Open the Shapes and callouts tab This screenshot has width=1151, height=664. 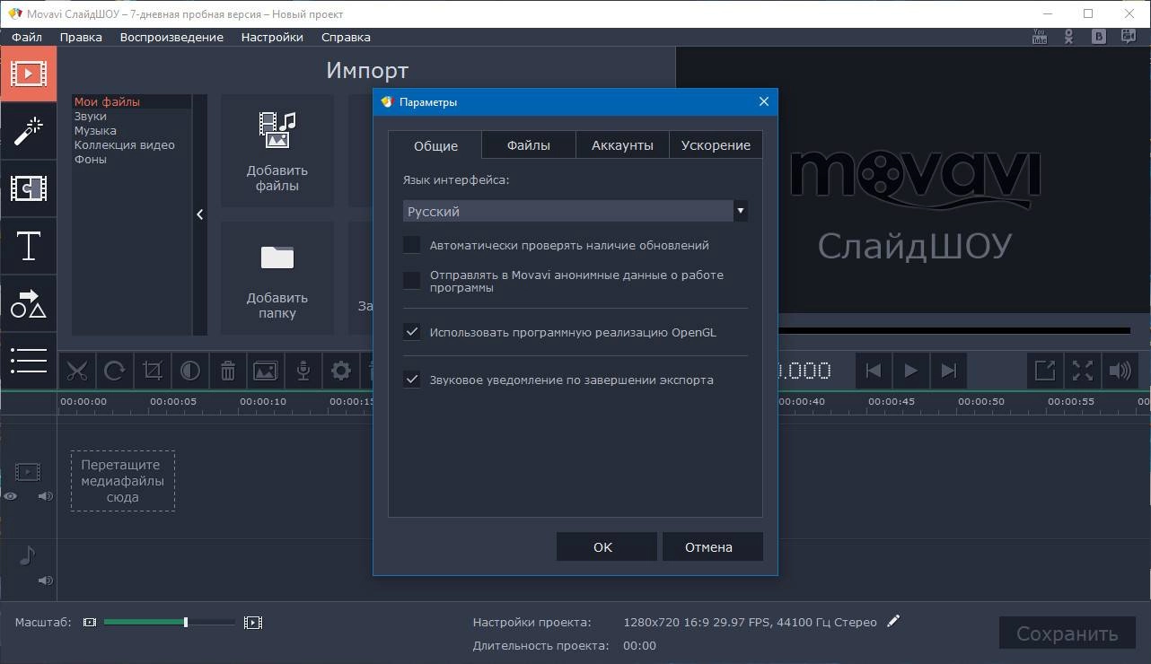pos(28,303)
